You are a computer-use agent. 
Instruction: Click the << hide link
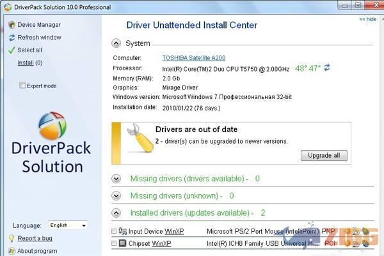pyautogui.click(x=368, y=19)
